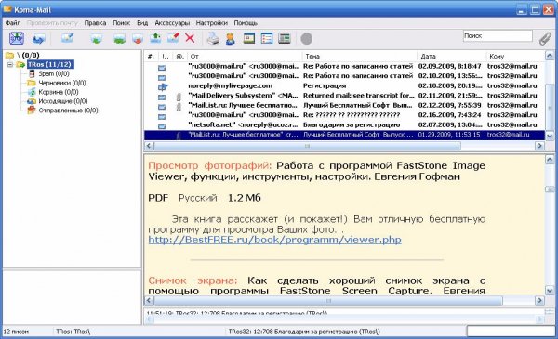Click the paperclip attachment icon beside search
Image resolution: width=558 pixels, height=339 pixels.
point(545,38)
